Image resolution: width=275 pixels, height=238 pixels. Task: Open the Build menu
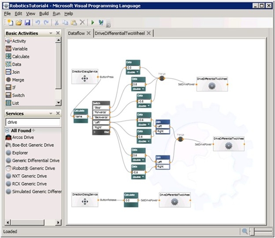[44, 14]
